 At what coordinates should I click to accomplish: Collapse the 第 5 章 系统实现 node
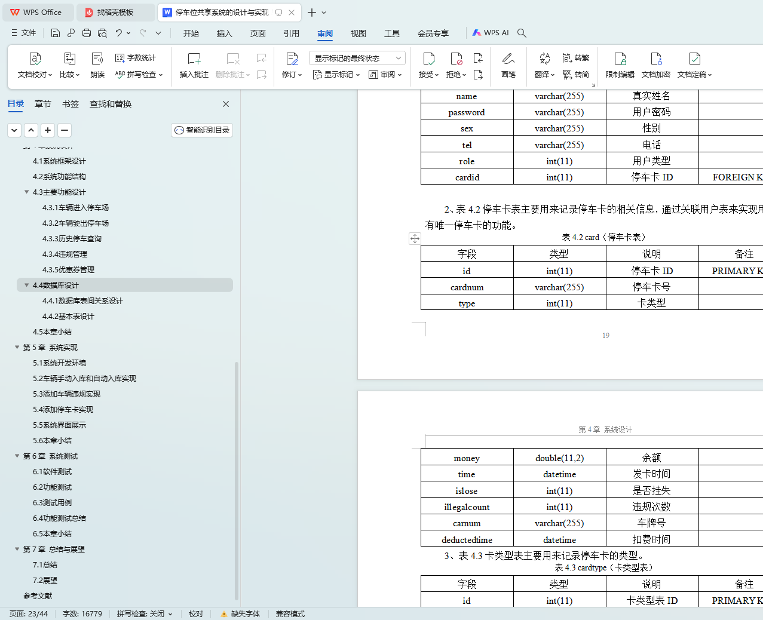[17, 347]
